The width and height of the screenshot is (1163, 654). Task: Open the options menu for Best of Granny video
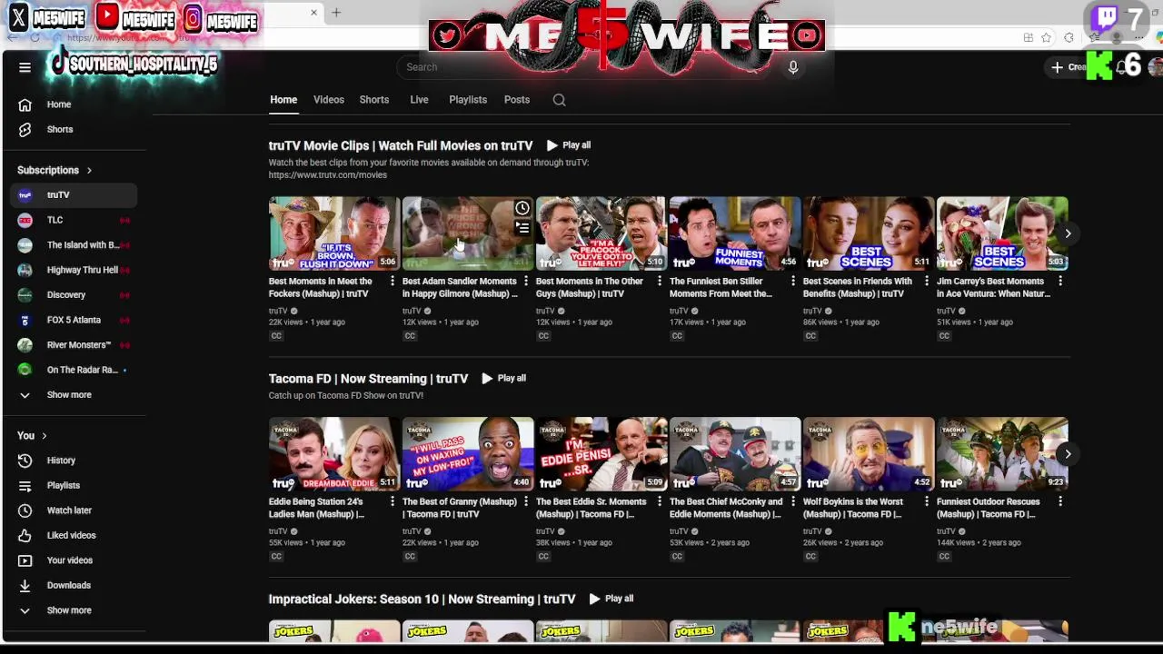click(x=526, y=502)
